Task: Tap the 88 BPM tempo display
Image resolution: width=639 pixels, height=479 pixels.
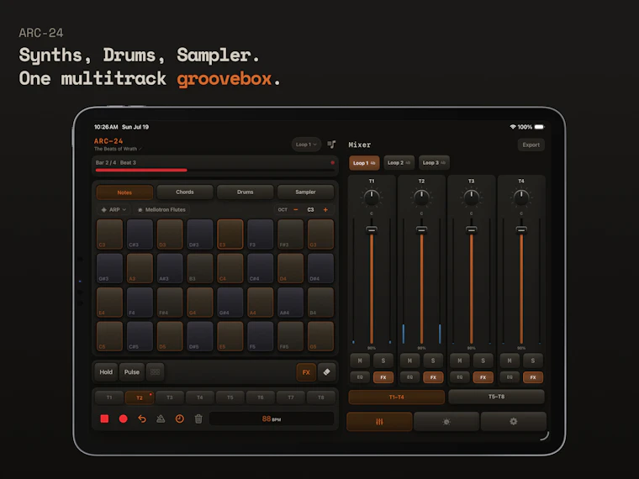Action: tap(272, 418)
